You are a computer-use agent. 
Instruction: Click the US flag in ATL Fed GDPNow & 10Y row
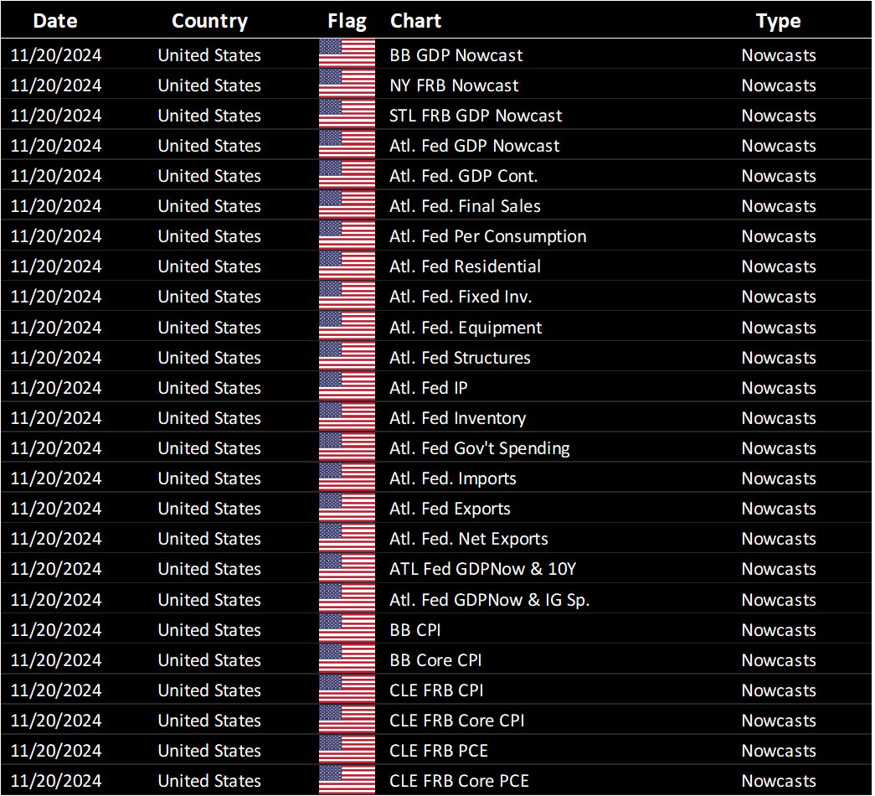(x=347, y=567)
